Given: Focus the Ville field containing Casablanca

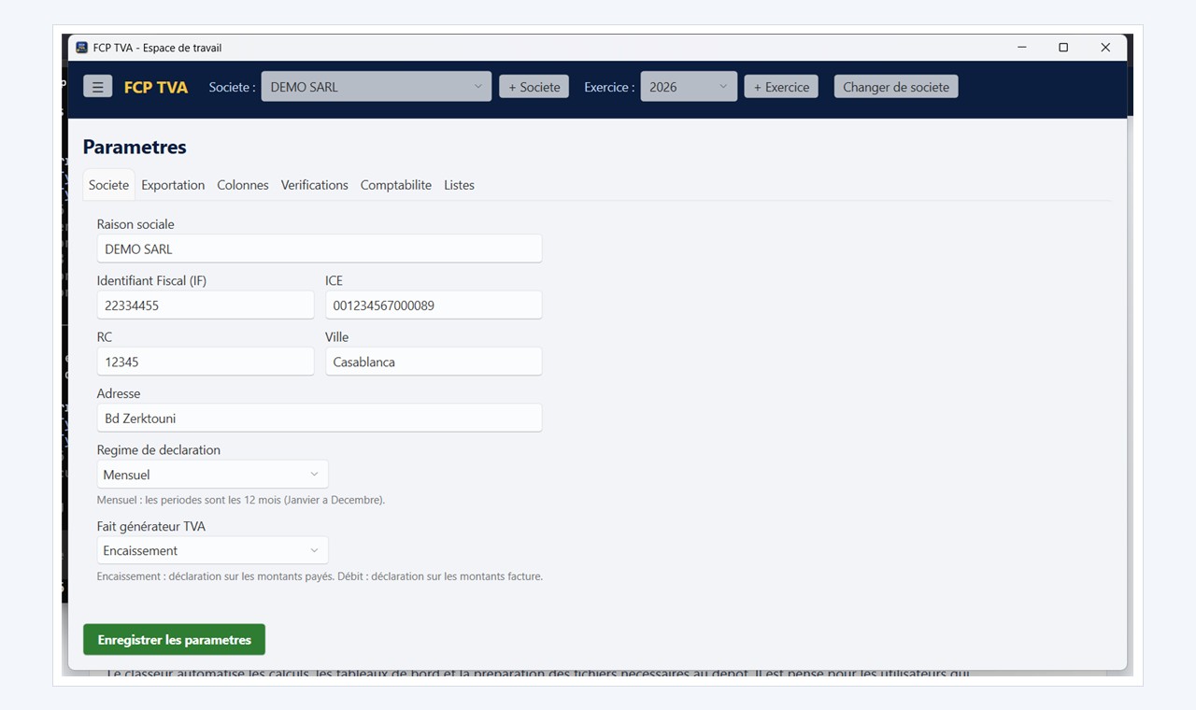Looking at the screenshot, I should pyautogui.click(x=434, y=362).
